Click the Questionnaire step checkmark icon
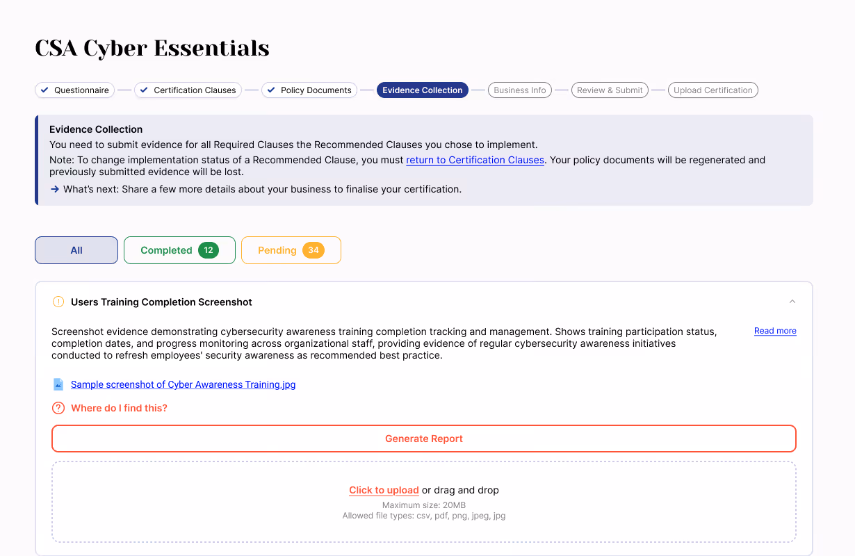855x556 pixels. pyautogui.click(x=44, y=90)
